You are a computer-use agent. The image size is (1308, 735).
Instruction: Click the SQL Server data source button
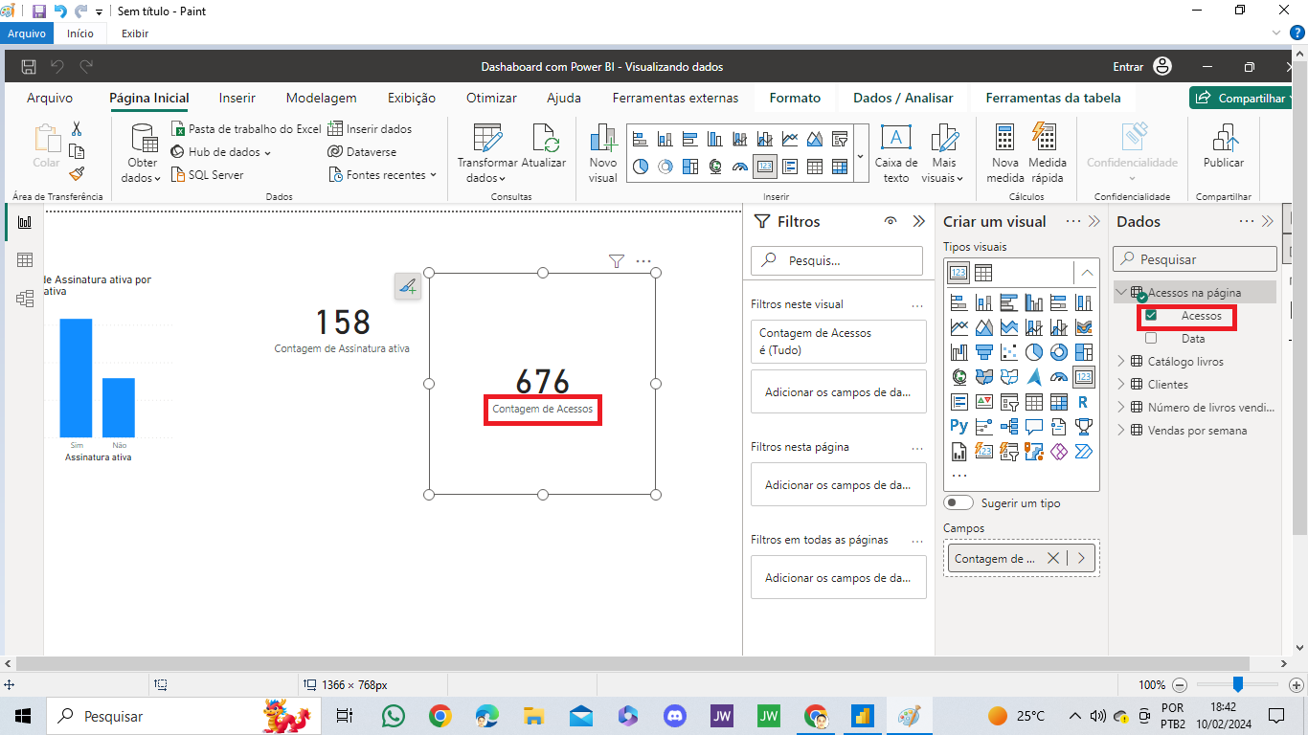click(x=208, y=175)
